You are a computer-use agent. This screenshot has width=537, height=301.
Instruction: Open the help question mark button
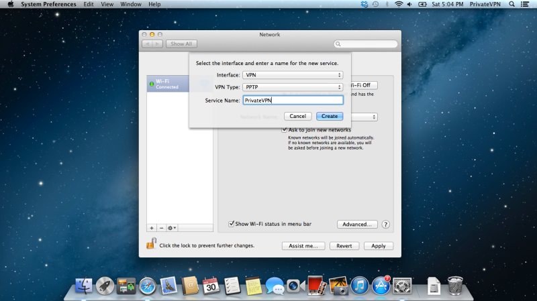(386, 225)
